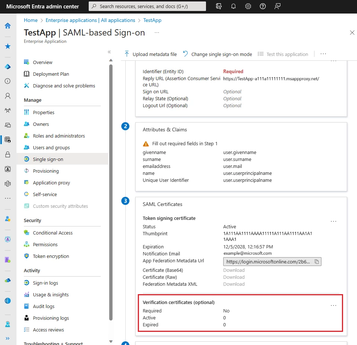Image resolution: width=357 pixels, height=345 pixels.
Task: Download Certificate (Base64)
Action: [x=234, y=270]
